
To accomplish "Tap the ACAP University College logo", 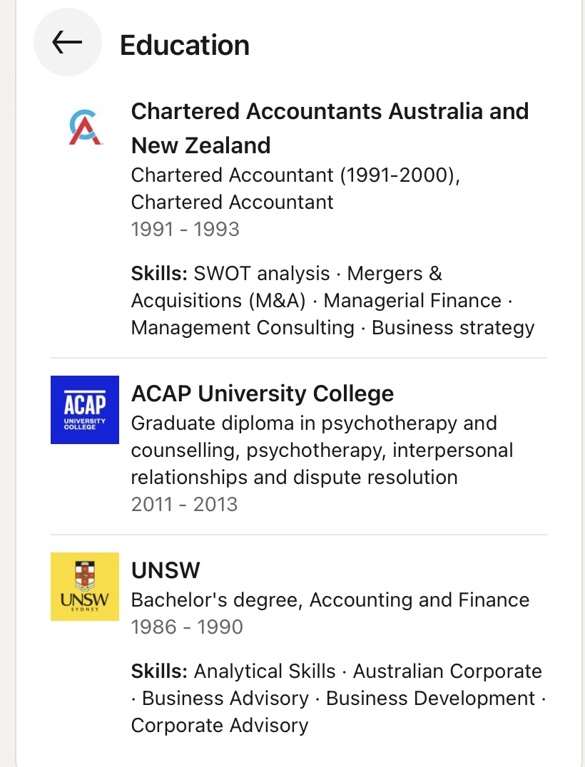I will coord(85,409).
